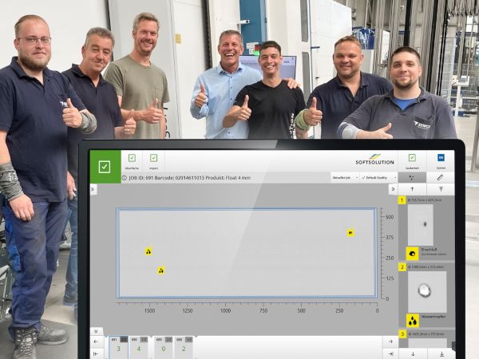Screen dimensions: 479x359
Task: Open the Aktueller Job dropdown
Action: click(345, 177)
